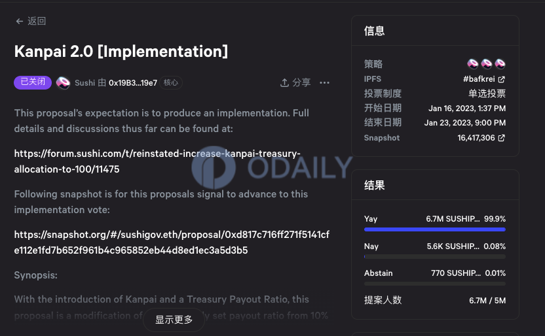Click the second strategy sushi icon
545x336 pixels.
click(x=486, y=63)
